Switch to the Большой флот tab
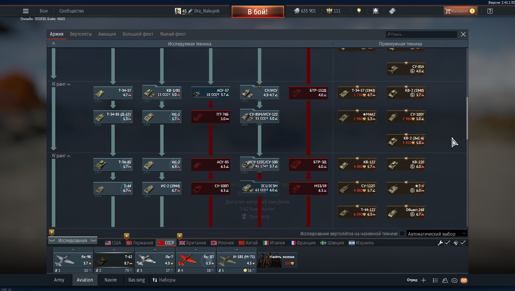 click(138, 34)
